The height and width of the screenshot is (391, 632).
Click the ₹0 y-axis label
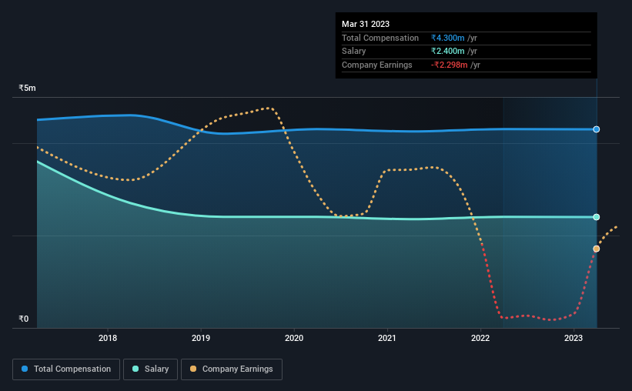tap(23, 319)
